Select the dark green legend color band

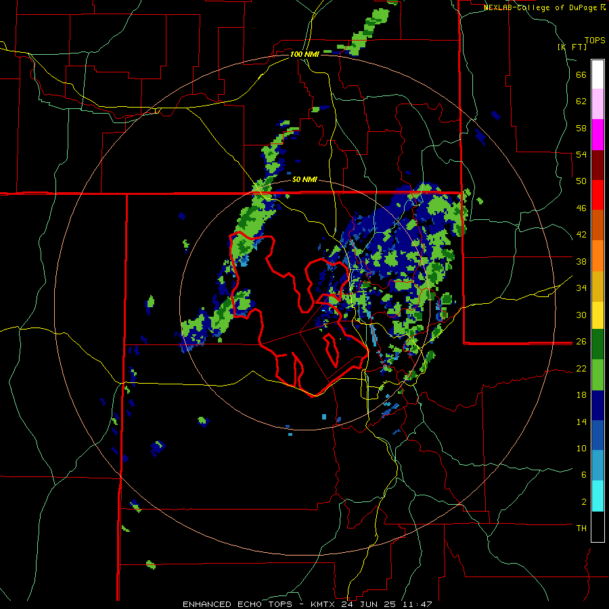(597, 344)
